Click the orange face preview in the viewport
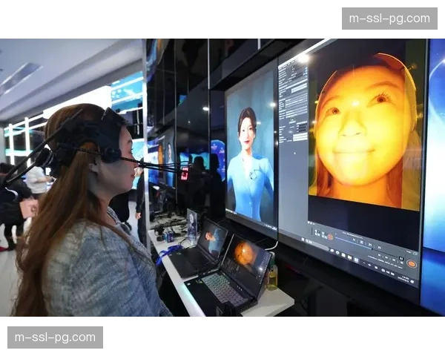Image resolution: width=445 pixels, height=356 pixels. (363, 130)
